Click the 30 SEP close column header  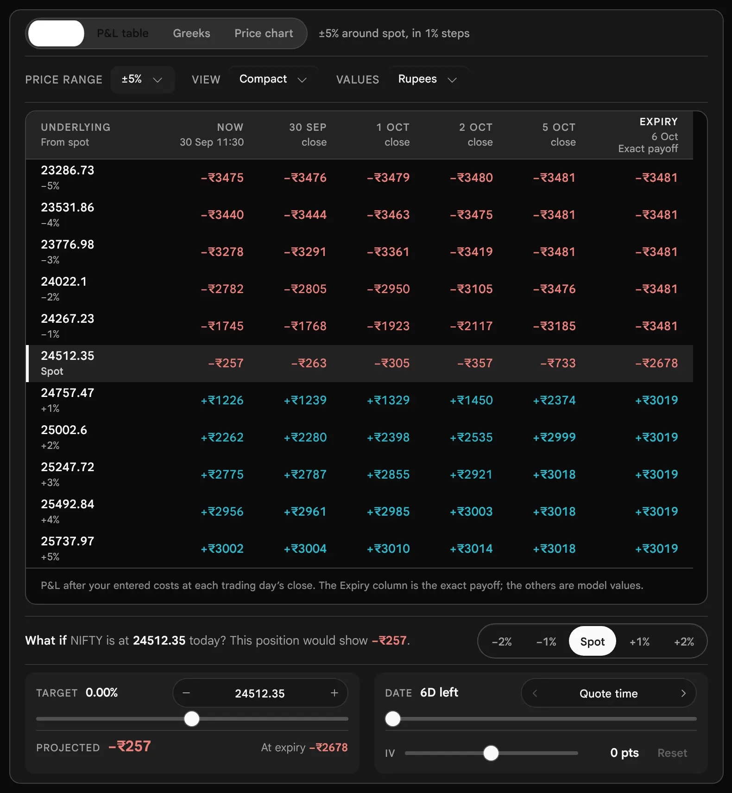308,134
